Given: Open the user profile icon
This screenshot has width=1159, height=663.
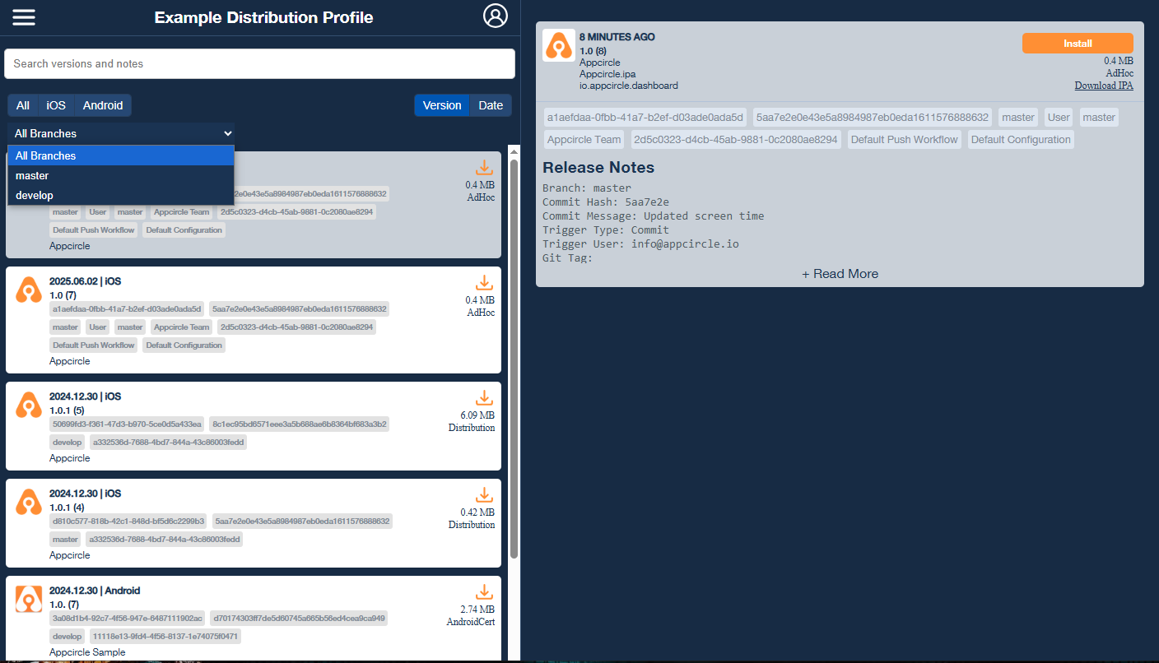Looking at the screenshot, I should [496, 16].
